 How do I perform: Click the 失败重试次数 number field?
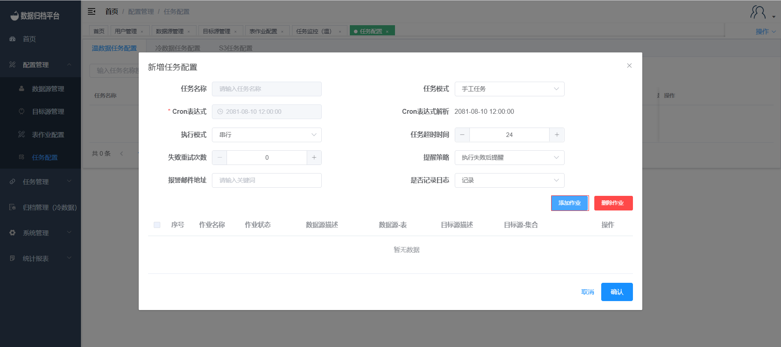point(267,158)
